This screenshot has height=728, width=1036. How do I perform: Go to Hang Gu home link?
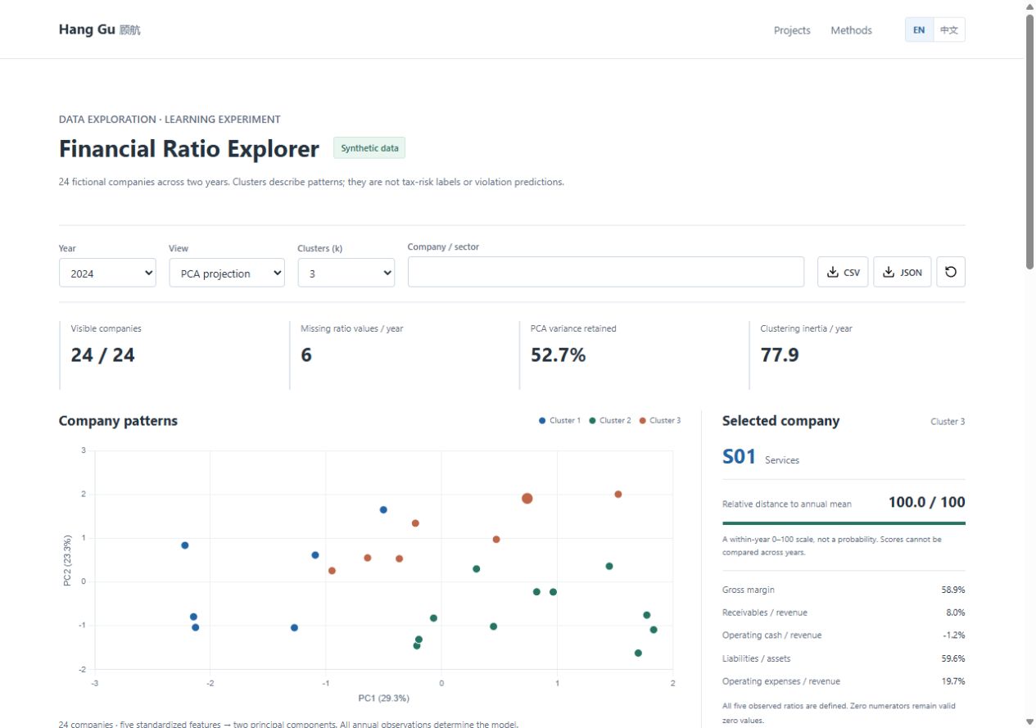click(x=99, y=29)
